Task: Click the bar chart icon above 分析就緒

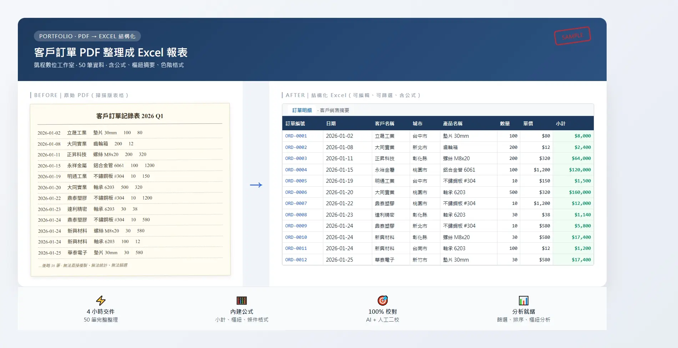Action: (523, 300)
